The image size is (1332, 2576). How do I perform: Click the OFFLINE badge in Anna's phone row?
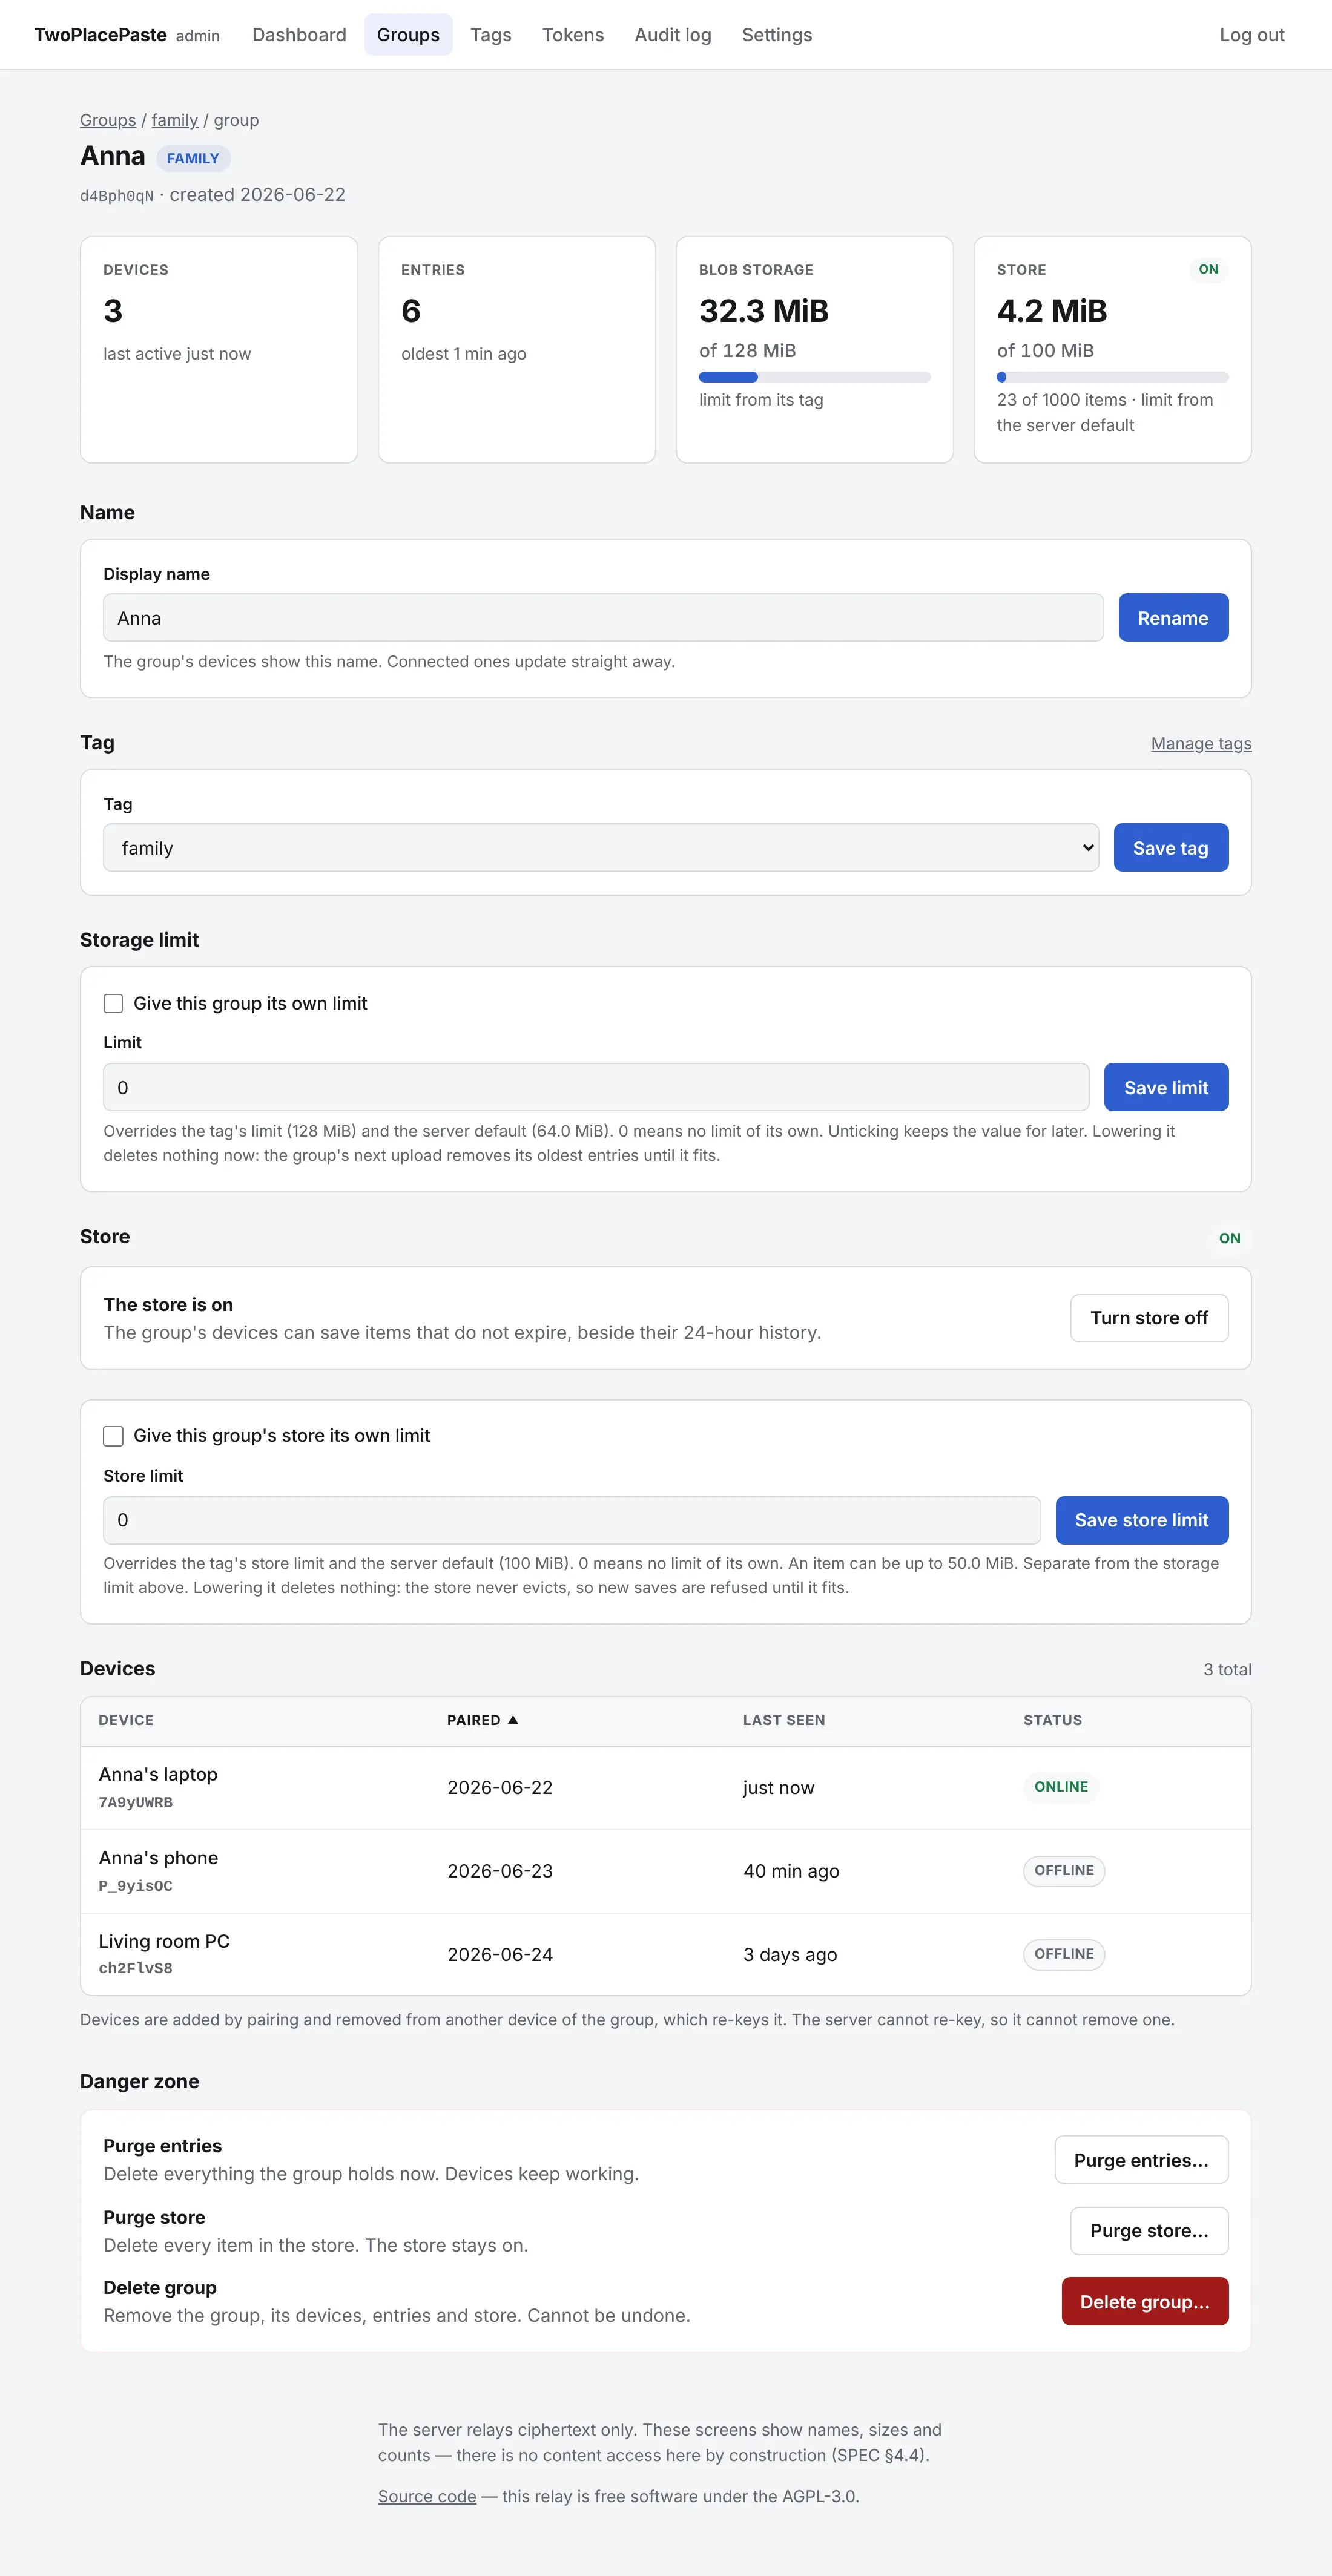[x=1064, y=1870]
